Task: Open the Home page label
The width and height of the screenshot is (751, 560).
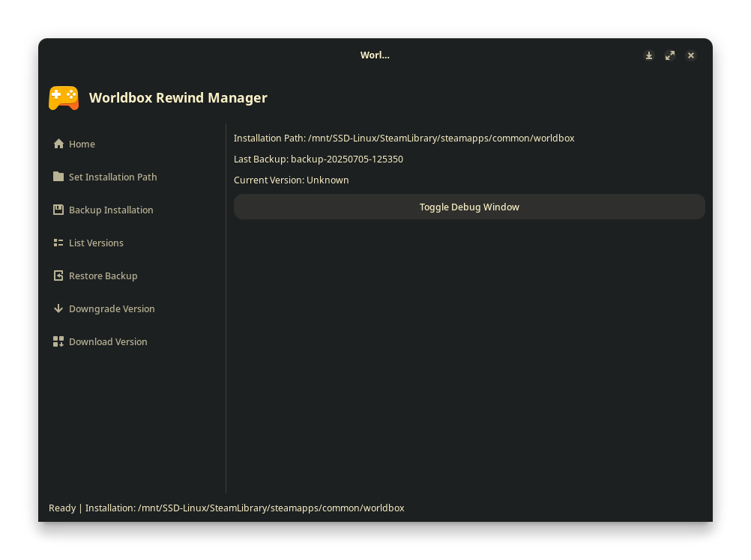Action: pos(82,144)
